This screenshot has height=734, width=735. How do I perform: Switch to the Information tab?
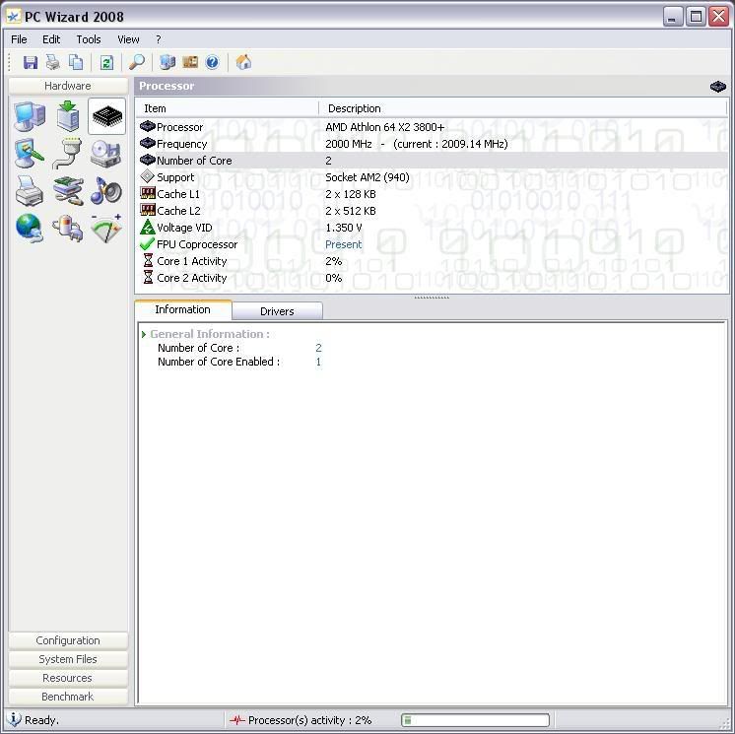click(183, 309)
